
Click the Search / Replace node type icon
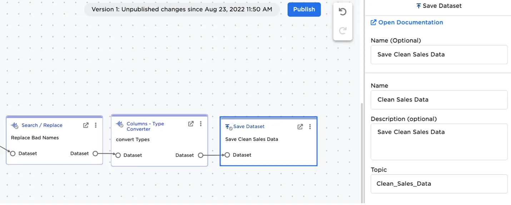(x=15, y=125)
